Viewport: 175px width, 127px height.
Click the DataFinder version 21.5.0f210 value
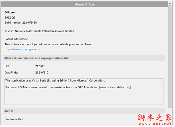click(x=42, y=73)
